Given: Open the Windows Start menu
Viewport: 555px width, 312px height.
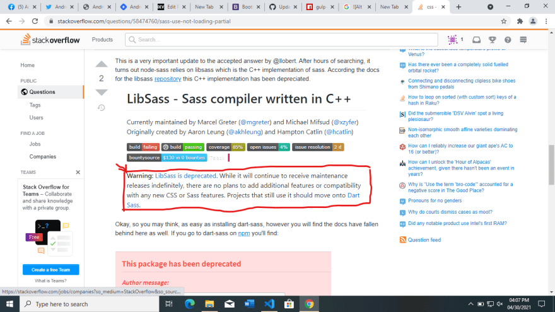Looking at the screenshot, I should tap(9, 304).
